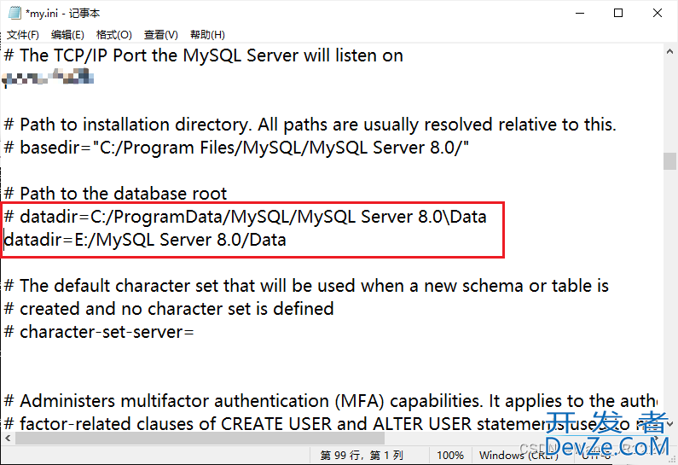Click 'created and no character set' line
Screen dimensions: 678x465
click(169, 309)
